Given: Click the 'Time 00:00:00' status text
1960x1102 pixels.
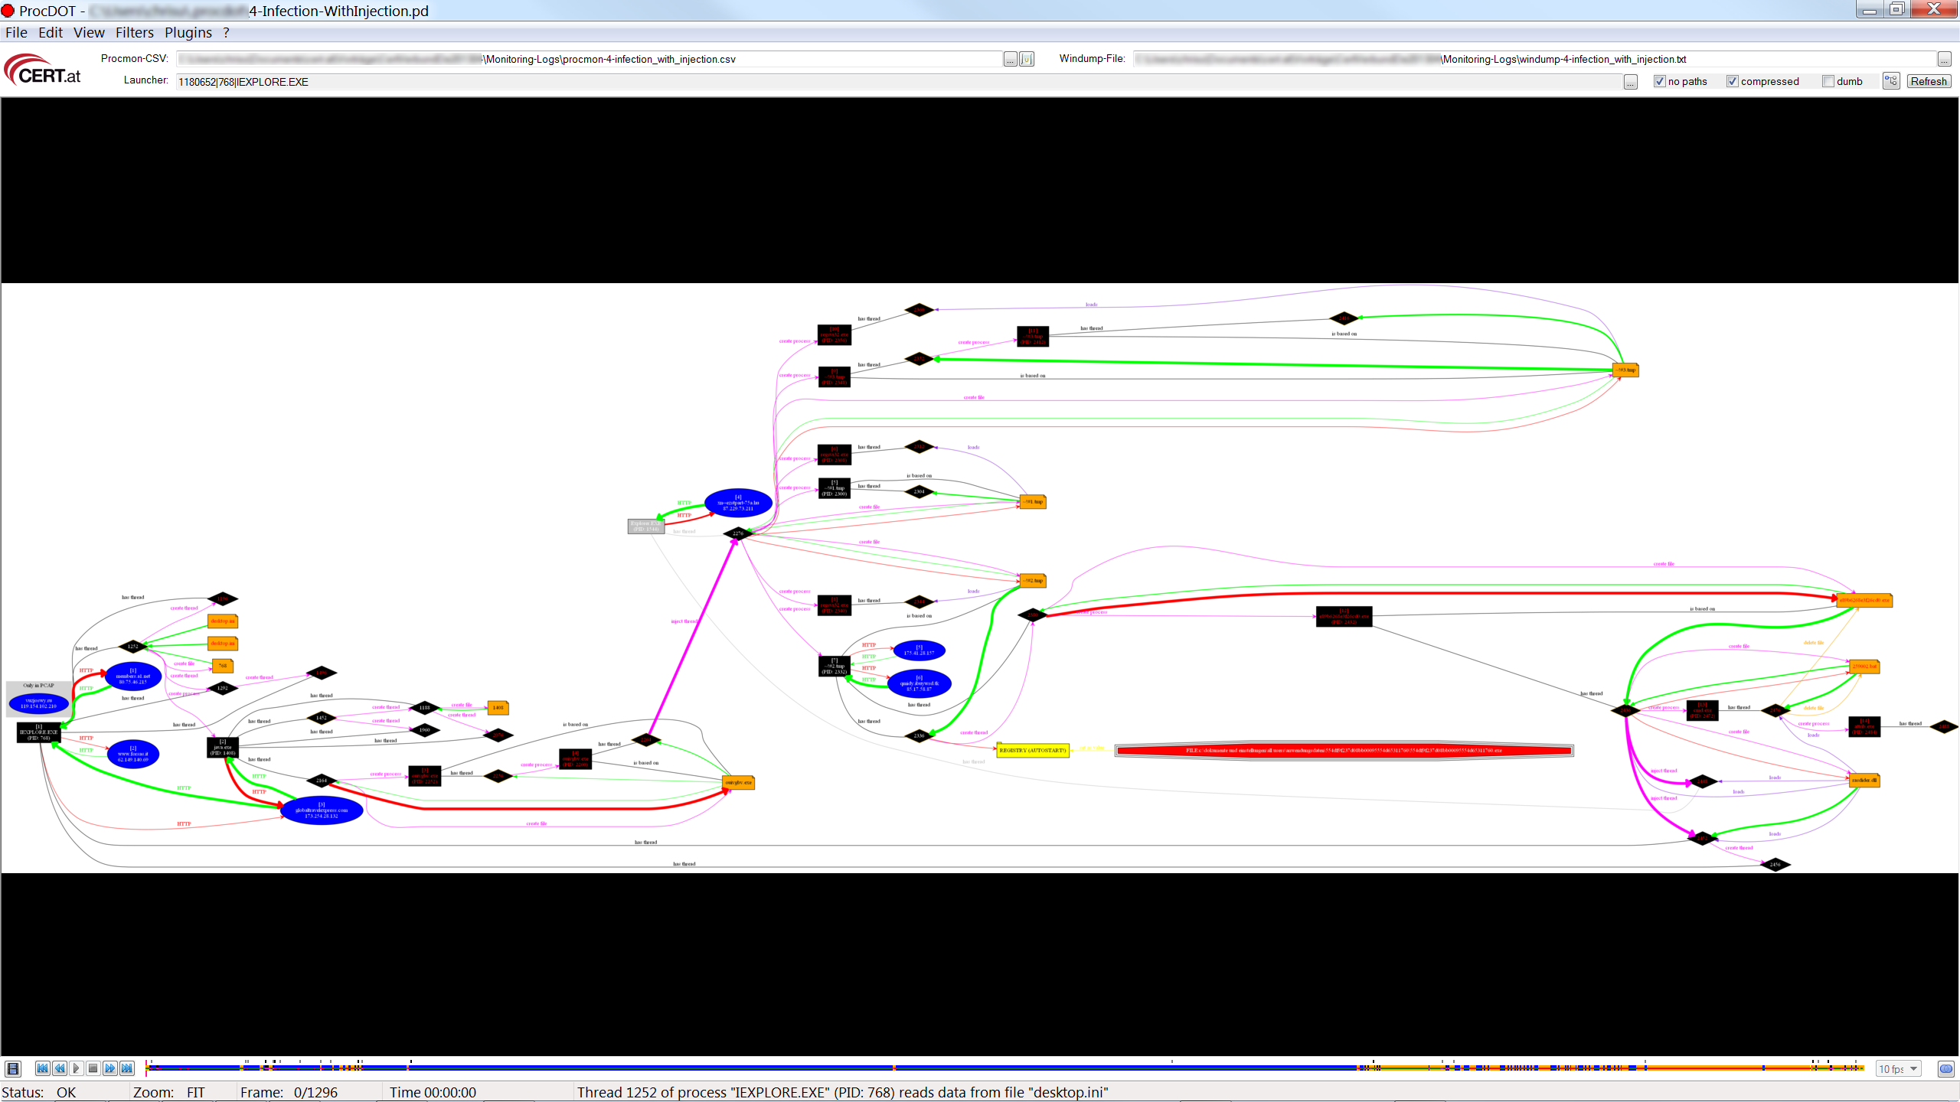Looking at the screenshot, I should (433, 1093).
